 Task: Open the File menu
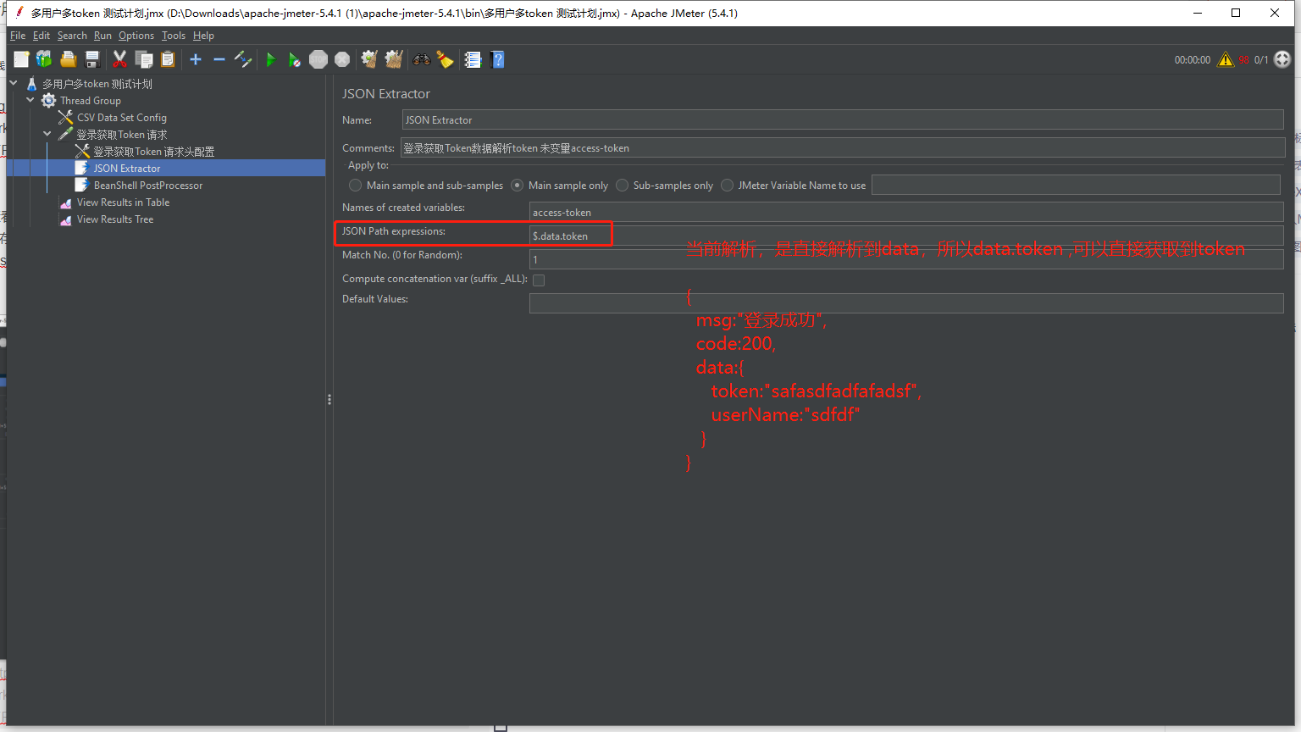pos(18,36)
